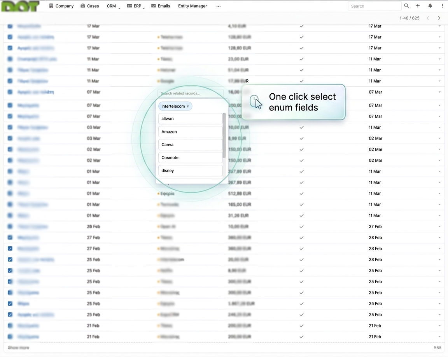
Task: Click the plus icon to create new
Action: pyautogui.click(x=418, y=6)
